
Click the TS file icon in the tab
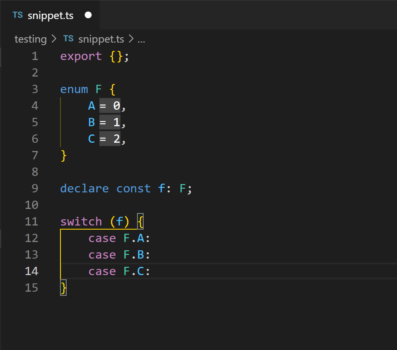coord(18,15)
